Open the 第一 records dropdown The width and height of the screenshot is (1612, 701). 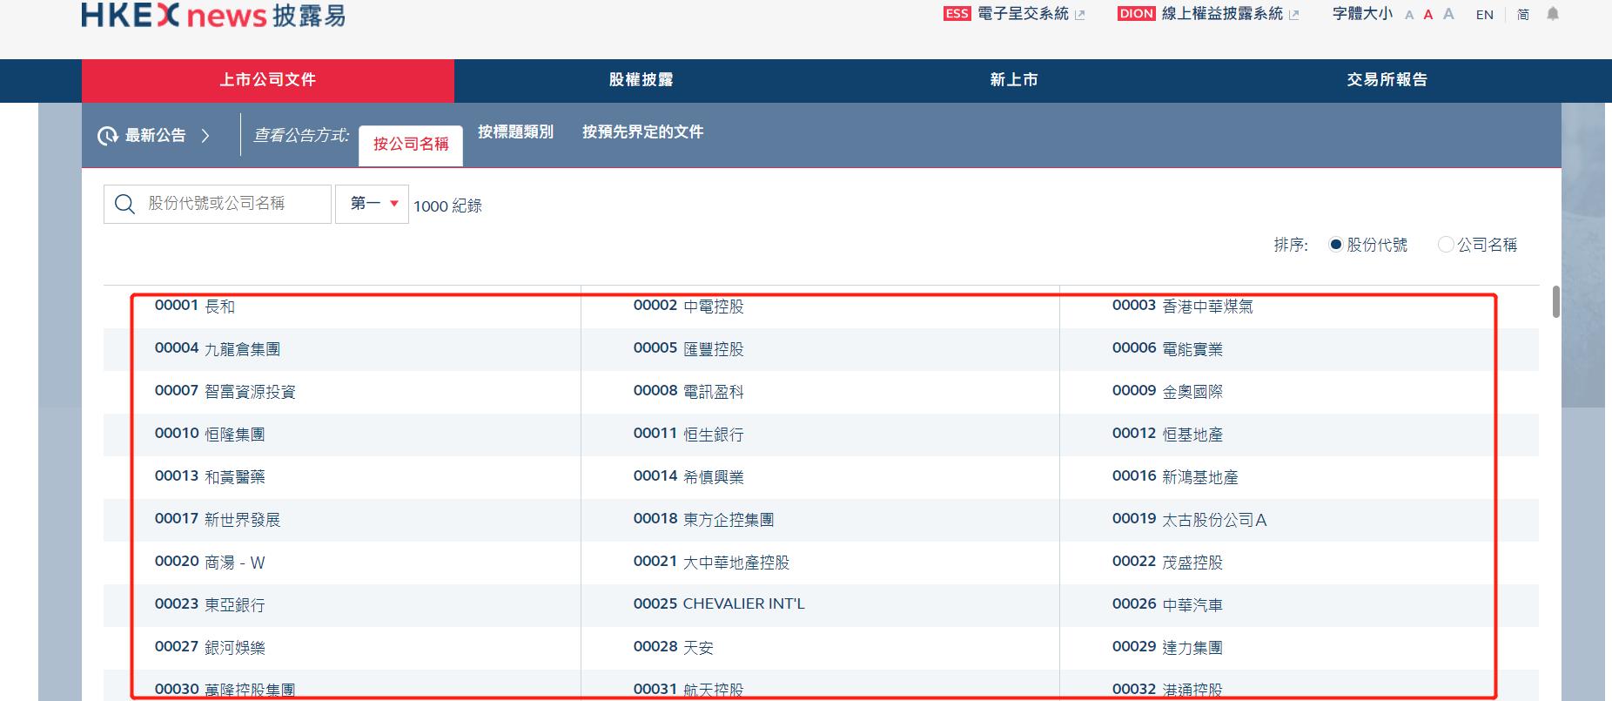pyautogui.click(x=372, y=204)
